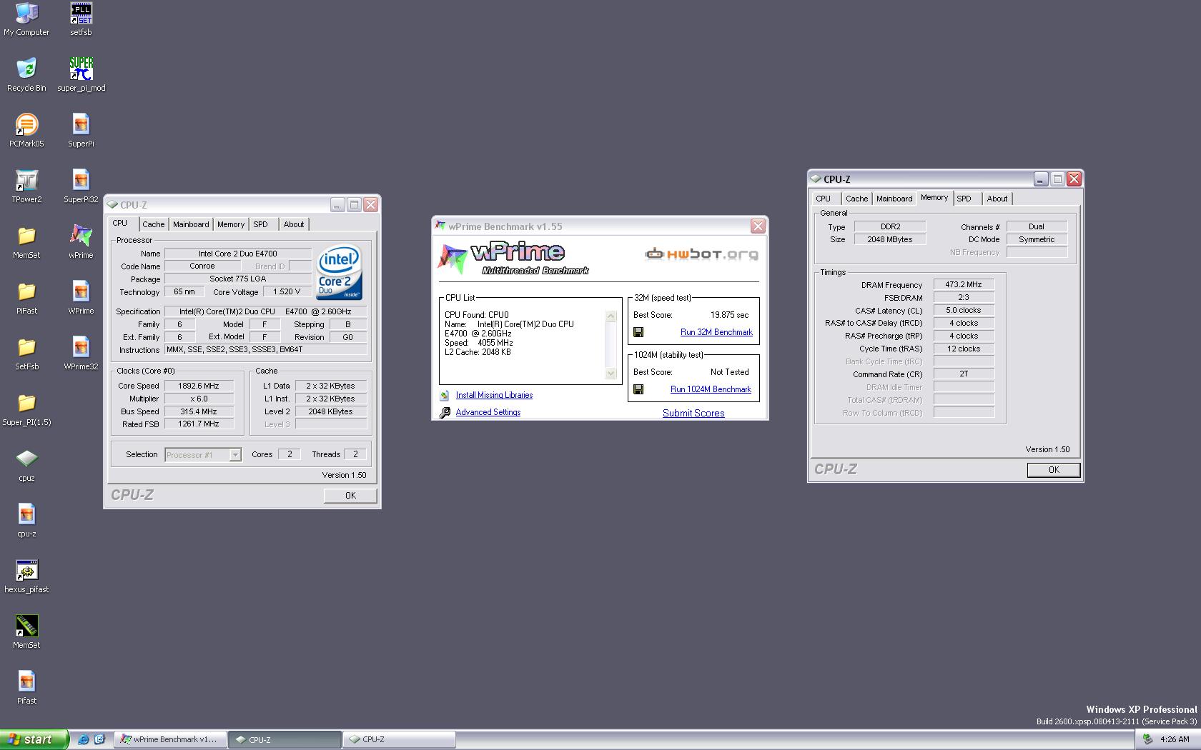
Task: Open About tab in right CPU-Z
Action: point(997,199)
